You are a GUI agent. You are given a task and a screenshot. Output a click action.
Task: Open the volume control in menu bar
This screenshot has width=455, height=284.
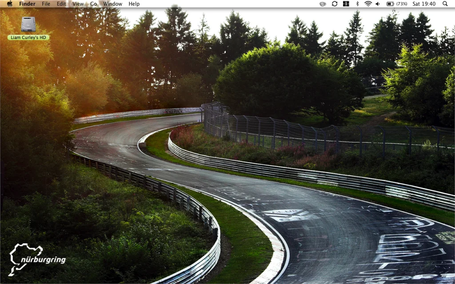378,4
